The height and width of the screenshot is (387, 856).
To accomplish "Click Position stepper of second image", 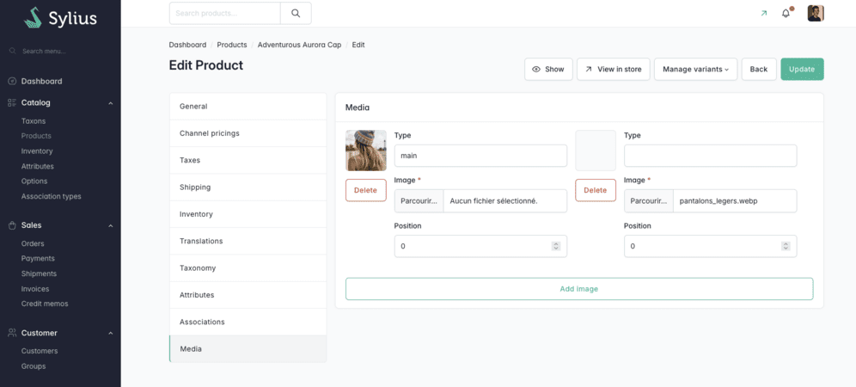I will coord(786,246).
